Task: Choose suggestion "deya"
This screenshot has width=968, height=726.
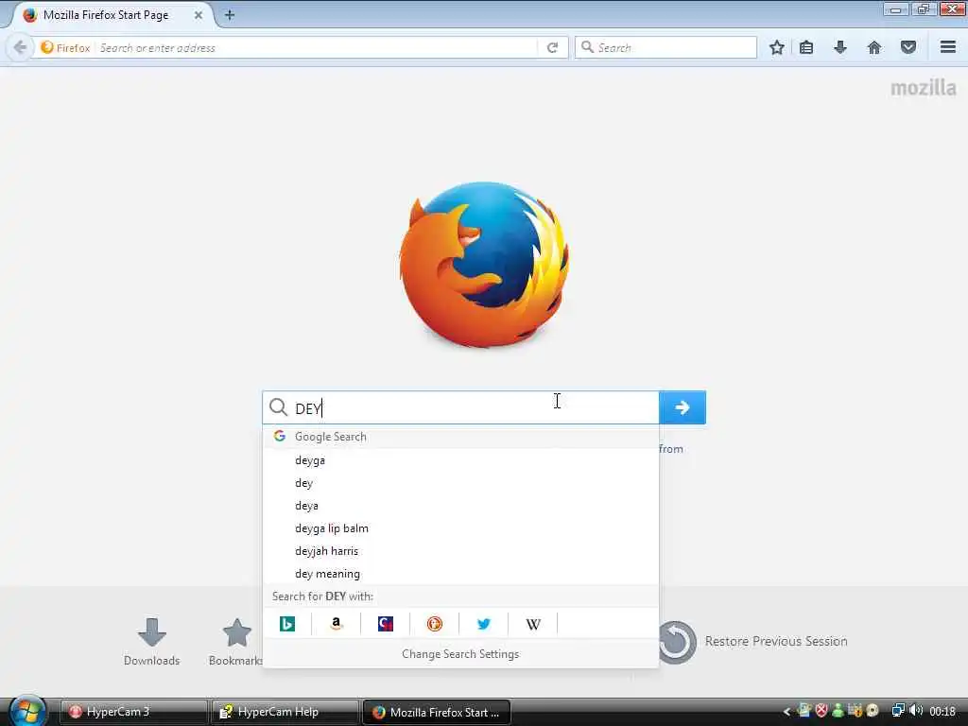Action: click(460, 506)
